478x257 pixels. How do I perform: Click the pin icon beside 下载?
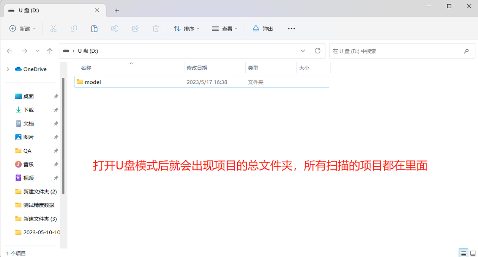(x=56, y=110)
